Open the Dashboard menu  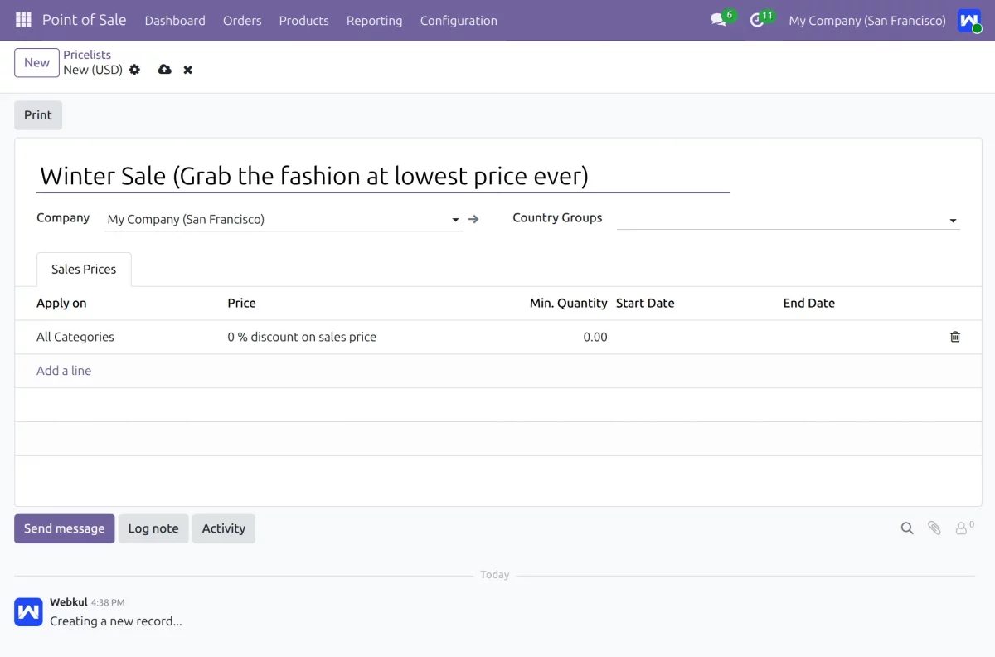coord(175,21)
